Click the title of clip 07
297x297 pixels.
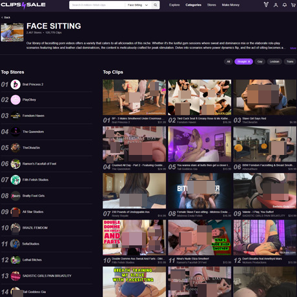pos(130,212)
